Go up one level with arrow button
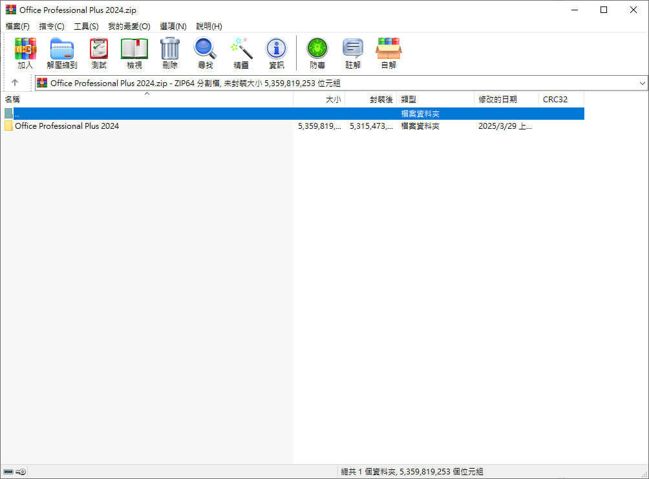This screenshot has width=649, height=479. click(x=15, y=83)
